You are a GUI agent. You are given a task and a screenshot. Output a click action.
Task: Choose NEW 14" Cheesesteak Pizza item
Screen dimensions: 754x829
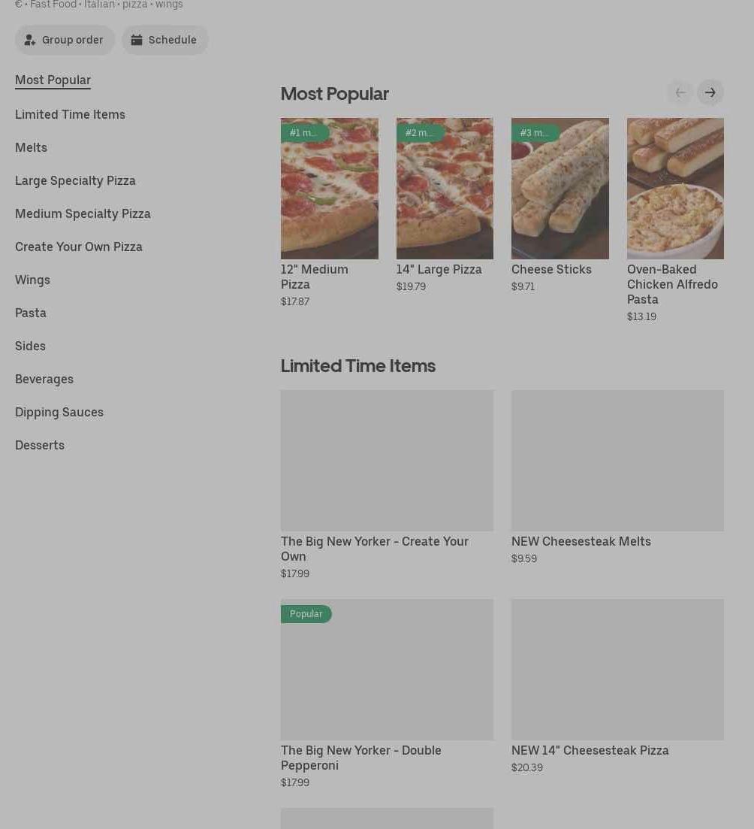click(617, 670)
